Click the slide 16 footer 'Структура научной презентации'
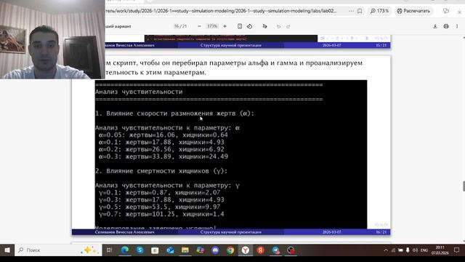This screenshot has height=262, width=465. [231, 232]
